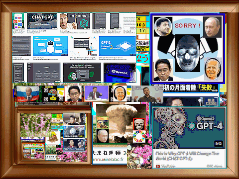Select the purple flowers photo in wooden frame
This screenshot has height=179, width=239.
(36, 125)
